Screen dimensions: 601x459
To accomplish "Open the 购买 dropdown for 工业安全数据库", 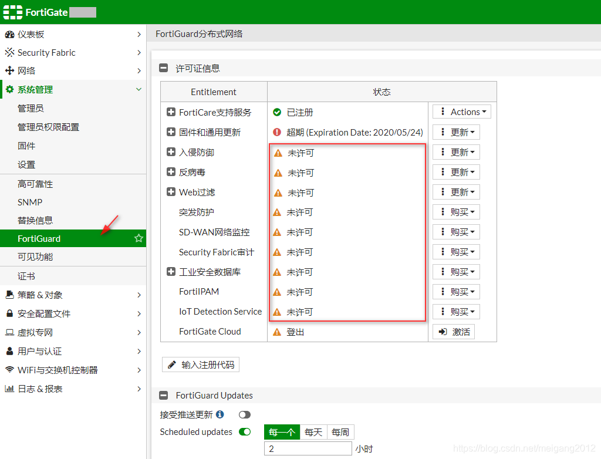I will 456,272.
